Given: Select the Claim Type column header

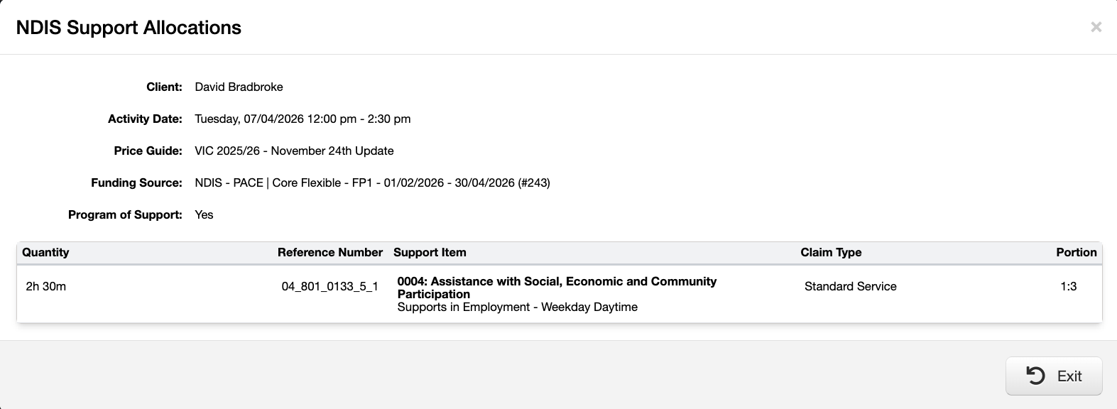Looking at the screenshot, I should coord(831,252).
